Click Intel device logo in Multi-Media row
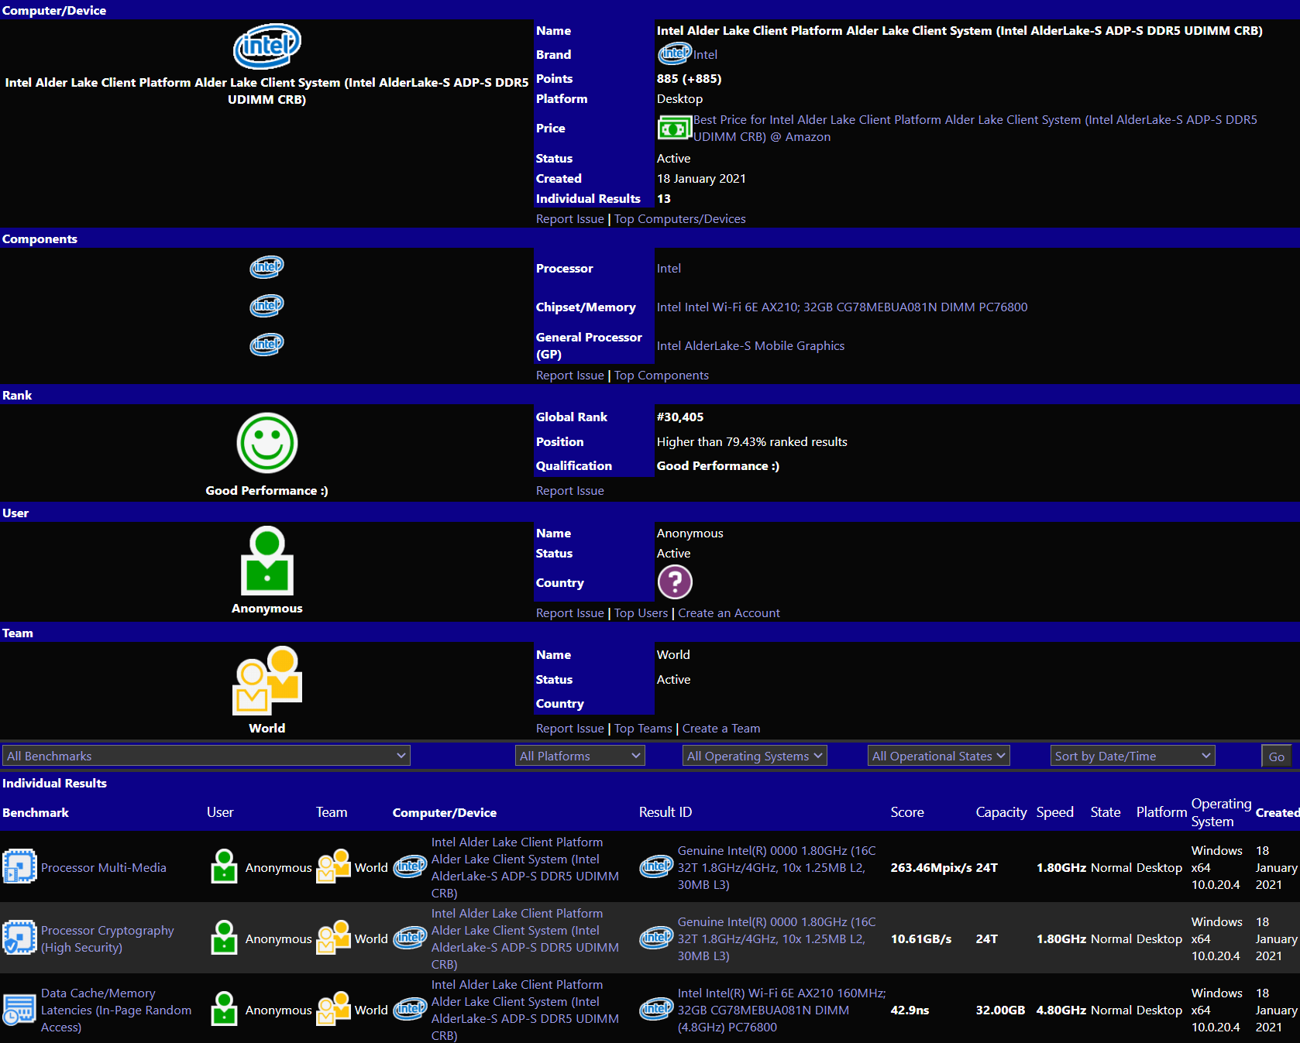This screenshot has width=1300, height=1043. pyautogui.click(x=410, y=867)
